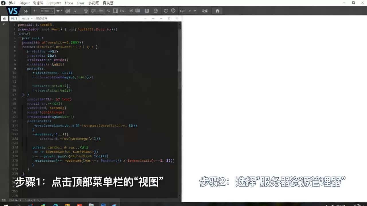The width and height of the screenshot is (367, 206).
Task: Click code line 1 in the editor
Action: (36, 25)
